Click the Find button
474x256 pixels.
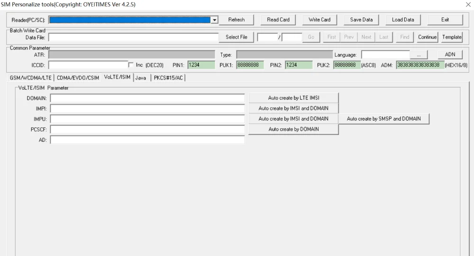(405, 37)
